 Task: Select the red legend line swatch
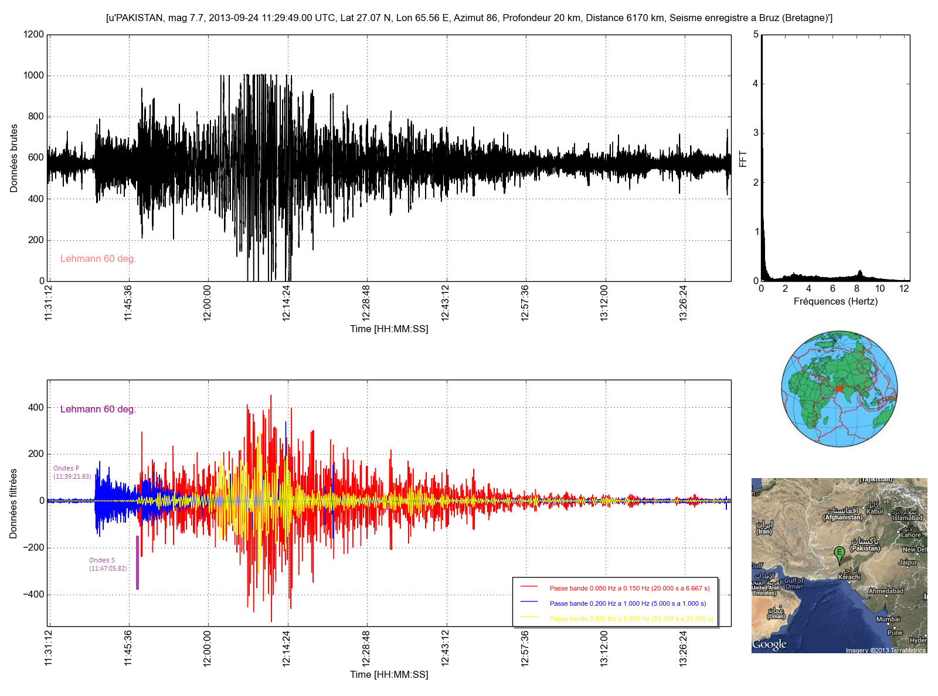click(529, 586)
